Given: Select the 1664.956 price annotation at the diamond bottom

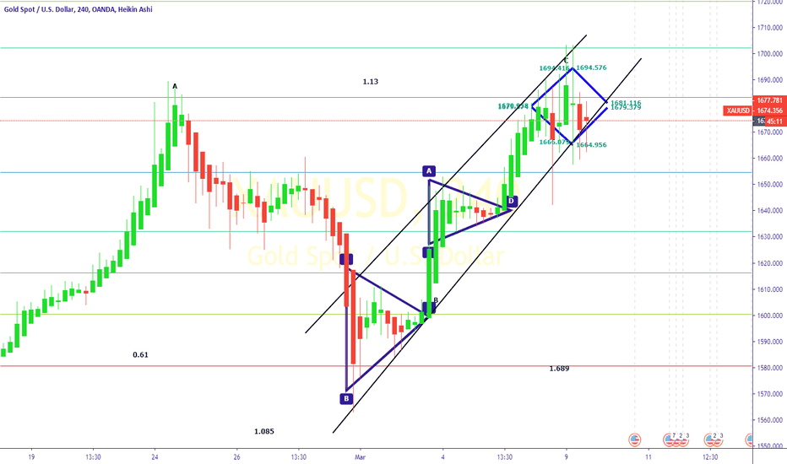Looking at the screenshot, I should 591,145.
